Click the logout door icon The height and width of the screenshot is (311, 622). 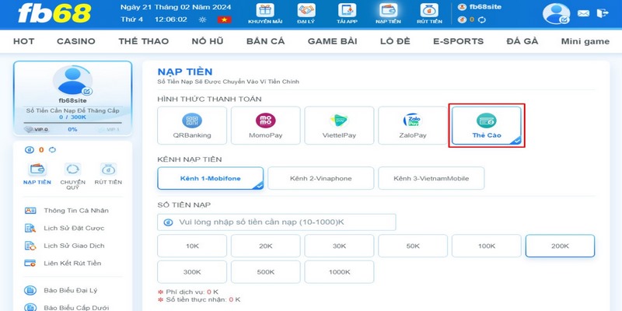pyautogui.click(x=602, y=13)
